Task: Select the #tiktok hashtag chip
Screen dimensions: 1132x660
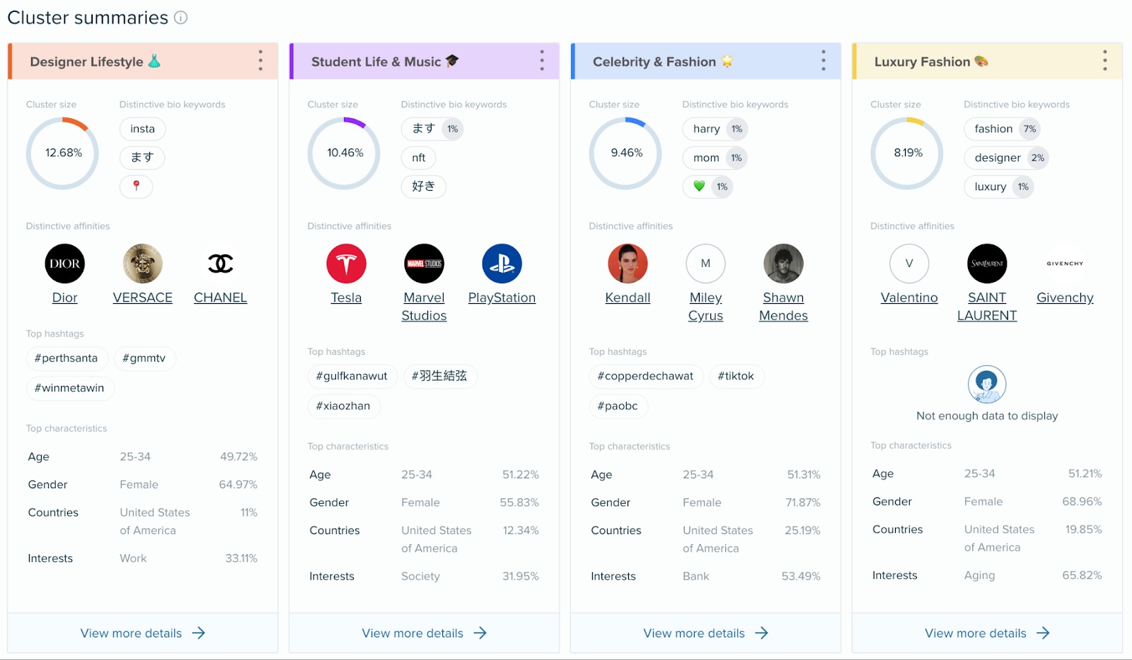Action: 736,376
